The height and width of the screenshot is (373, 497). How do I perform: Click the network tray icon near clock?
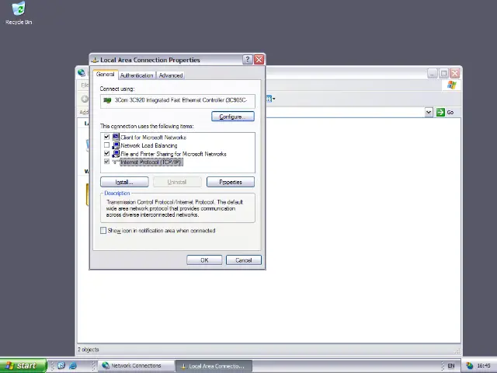pyautogui.click(x=469, y=366)
